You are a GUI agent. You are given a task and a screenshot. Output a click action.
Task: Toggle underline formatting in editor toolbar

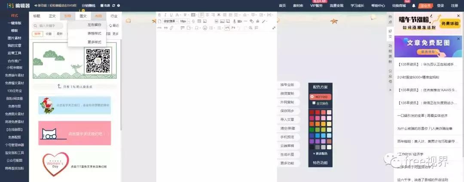(x=171, y=15)
